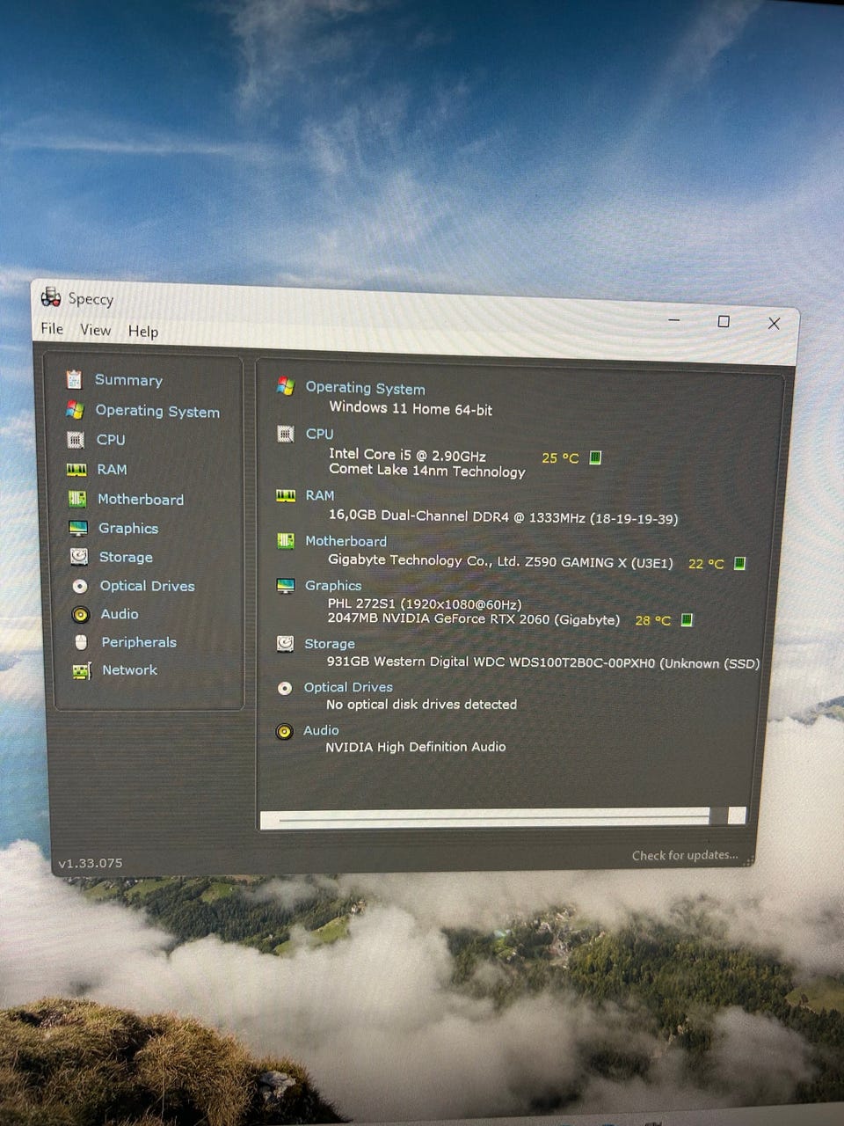Click the PHL 272S1 monitor text
Viewport: 844px width, 1126px height.
click(x=425, y=603)
